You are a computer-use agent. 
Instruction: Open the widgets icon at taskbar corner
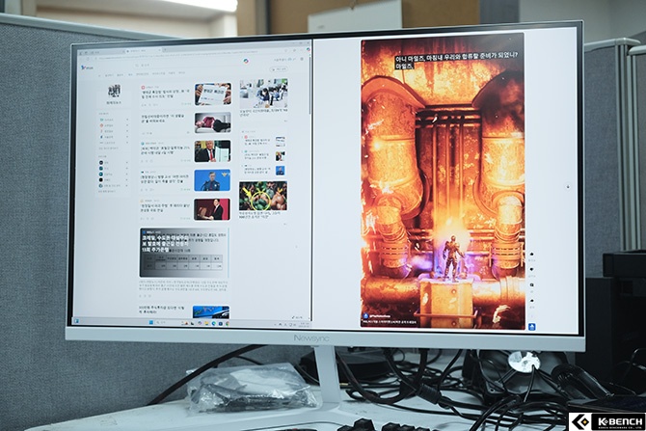[77, 321]
